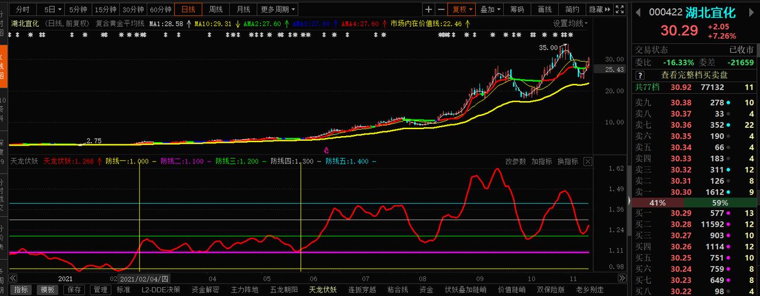Toggle 简约 simplified view

click(572, 9)
